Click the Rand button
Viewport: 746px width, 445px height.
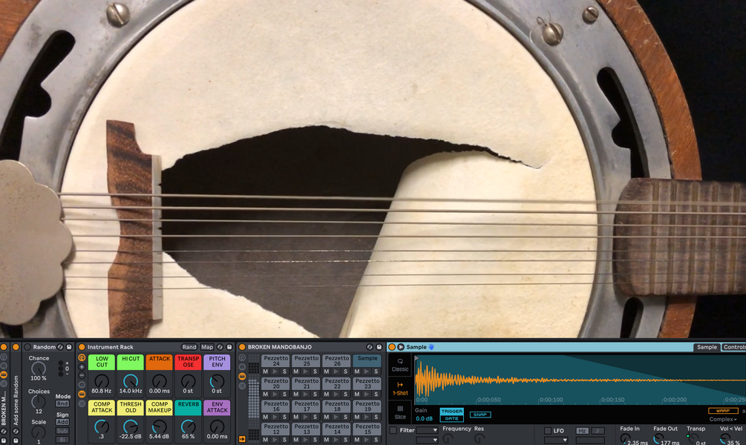click(189, 347)
